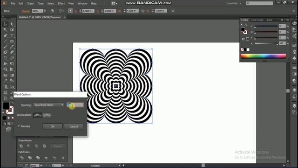Viewport: 298px width, 168px height.
Task: Open the artboard navigation dropdown
Action: (x=63, y=166)
